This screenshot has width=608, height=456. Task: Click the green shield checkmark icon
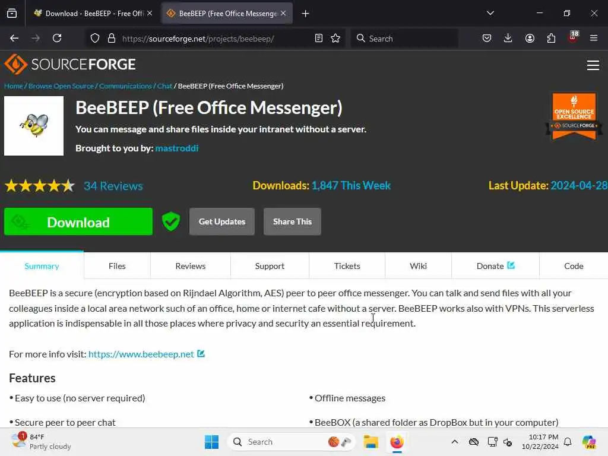[x=170, y=221]
